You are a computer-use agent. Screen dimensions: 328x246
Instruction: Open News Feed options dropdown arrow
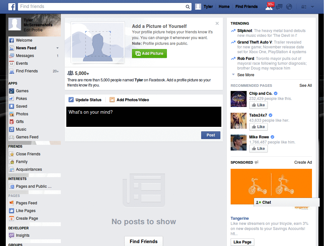tap(58, 48)
